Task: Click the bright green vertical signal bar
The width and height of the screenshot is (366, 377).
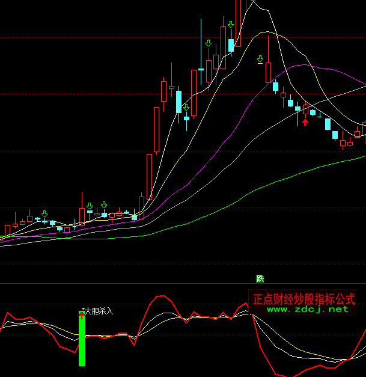Action: click(x=82, y=340)
